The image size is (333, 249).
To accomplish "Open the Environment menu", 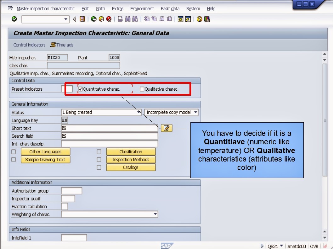I will coord(142,8).
